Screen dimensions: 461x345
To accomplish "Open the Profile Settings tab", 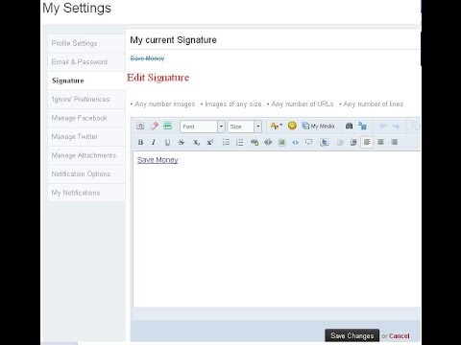I will pos(86,43).
